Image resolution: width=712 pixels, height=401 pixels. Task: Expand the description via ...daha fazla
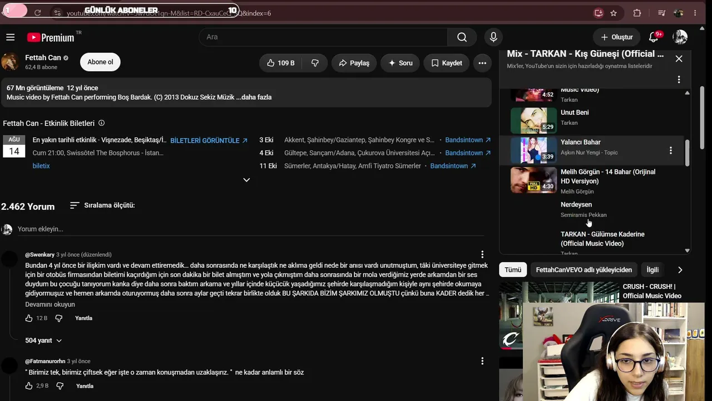click(254, 97)
